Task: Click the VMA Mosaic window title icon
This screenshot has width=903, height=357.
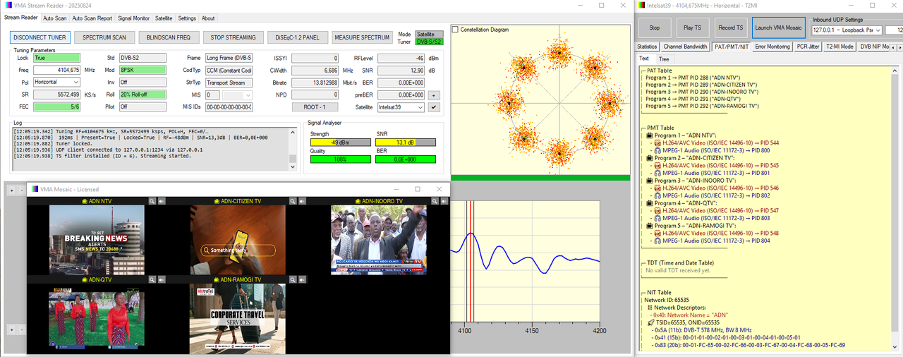Action: click(x=33, y=189)
